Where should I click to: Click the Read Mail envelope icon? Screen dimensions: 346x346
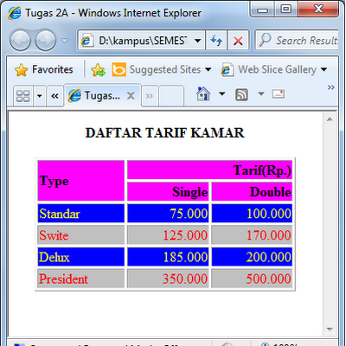(x=279, y=94)
